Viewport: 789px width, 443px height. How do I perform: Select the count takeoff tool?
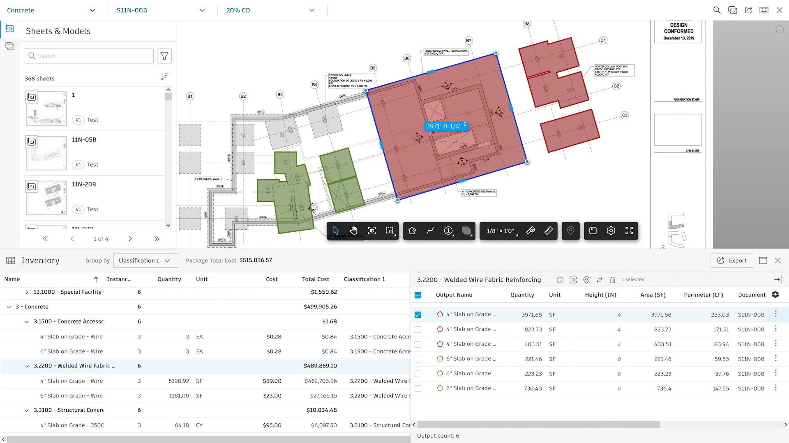[x=449, y=231]
